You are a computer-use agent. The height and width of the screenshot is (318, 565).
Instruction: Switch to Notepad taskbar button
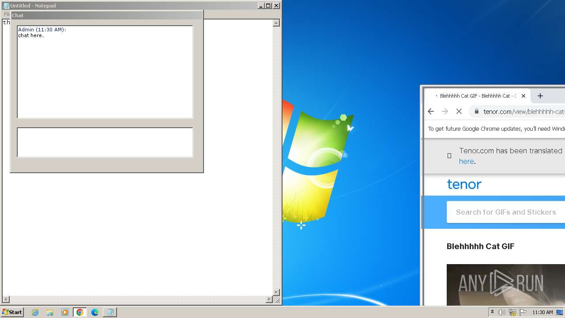coord(110,312)
